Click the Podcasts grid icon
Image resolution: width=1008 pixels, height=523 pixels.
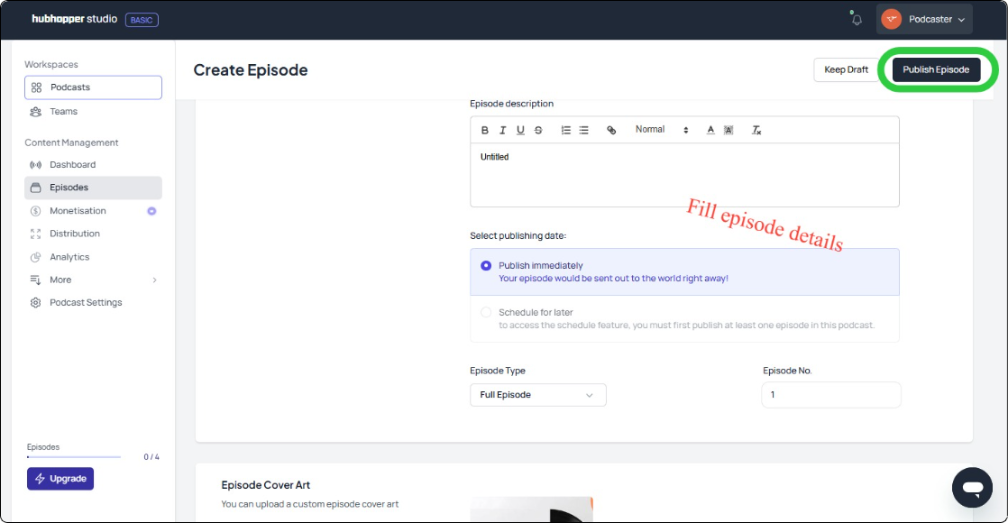37,87
